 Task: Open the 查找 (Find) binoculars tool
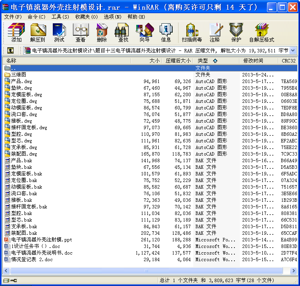tap(123, 33)
